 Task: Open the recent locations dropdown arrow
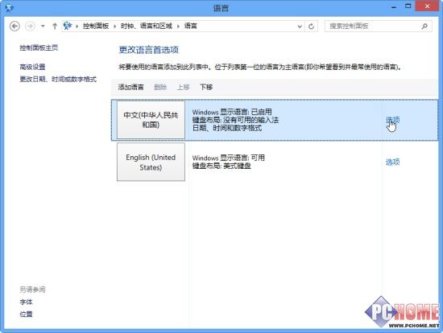pos(43,26)
